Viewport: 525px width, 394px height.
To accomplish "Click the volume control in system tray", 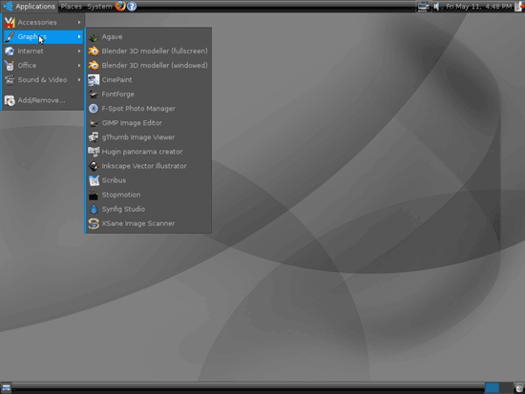I will [436, 7].
